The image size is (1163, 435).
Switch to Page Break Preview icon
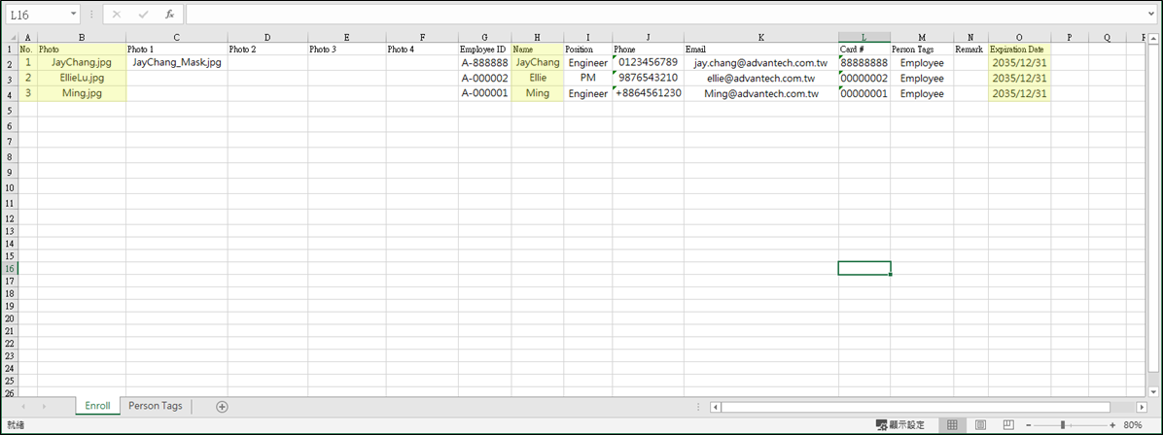(x=1007, y=424)
